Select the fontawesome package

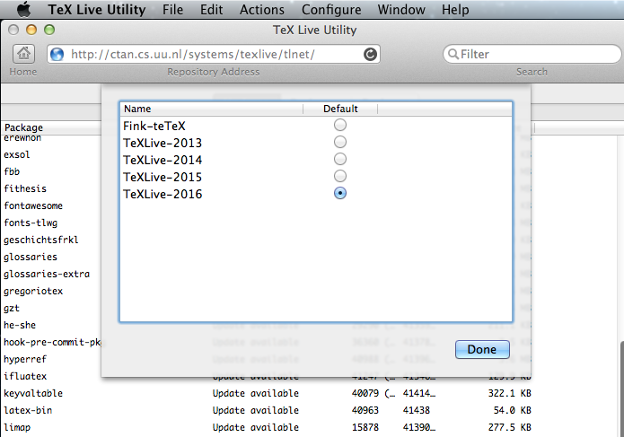coord(33,205)
